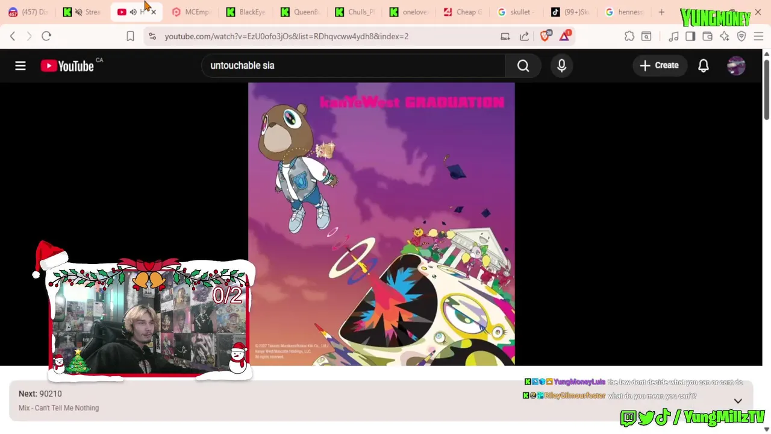This screenshot has width=771, height=434.
Task: Open YouTube notifications bell
Action: (703, 65)
